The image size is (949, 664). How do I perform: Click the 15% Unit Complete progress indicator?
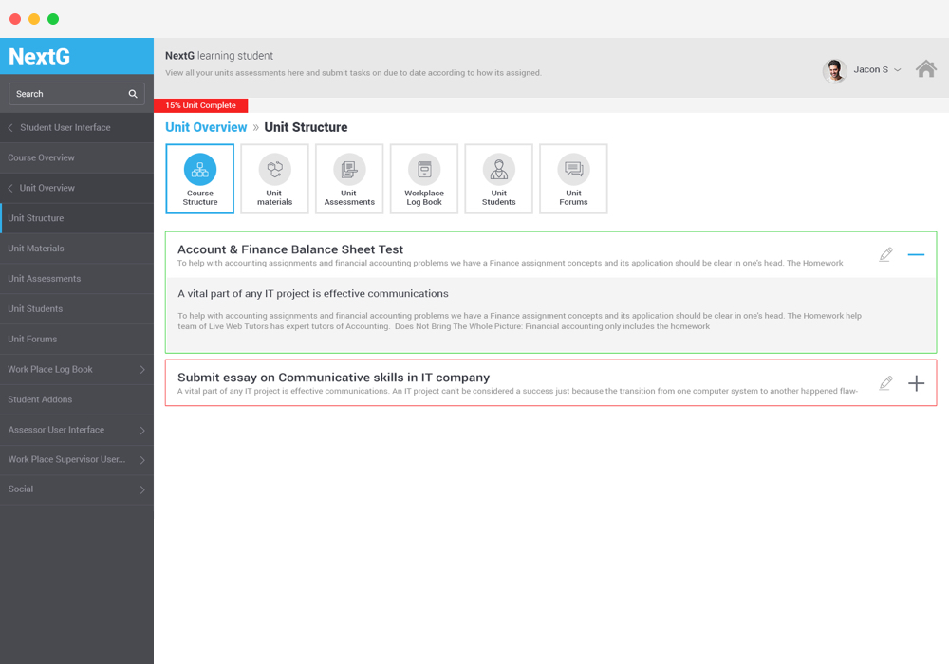pyautogui.click(x=200, y=105)
